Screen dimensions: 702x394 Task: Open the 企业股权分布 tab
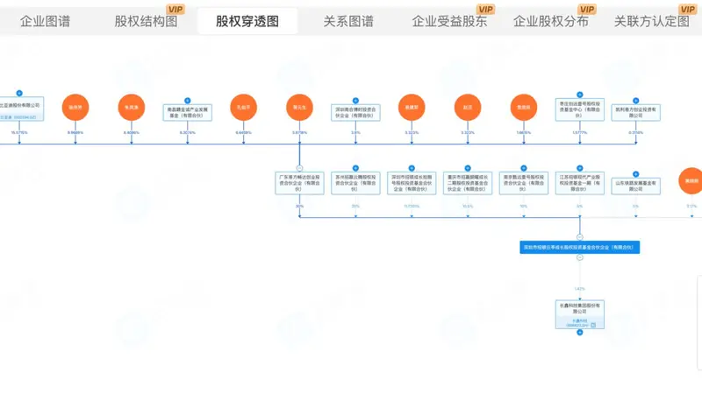pyautogui.click(x=551, y=21)
